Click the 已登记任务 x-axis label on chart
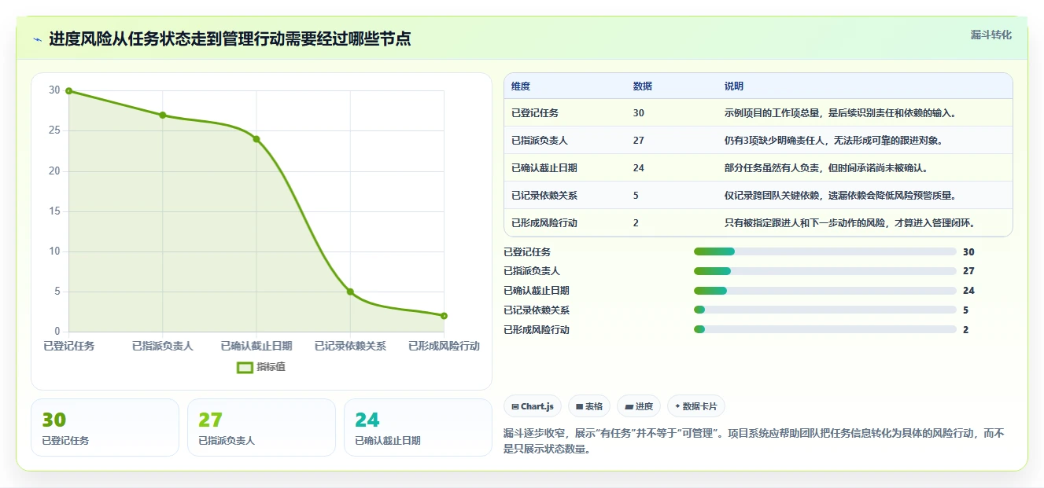 click(x=69, y=346)
